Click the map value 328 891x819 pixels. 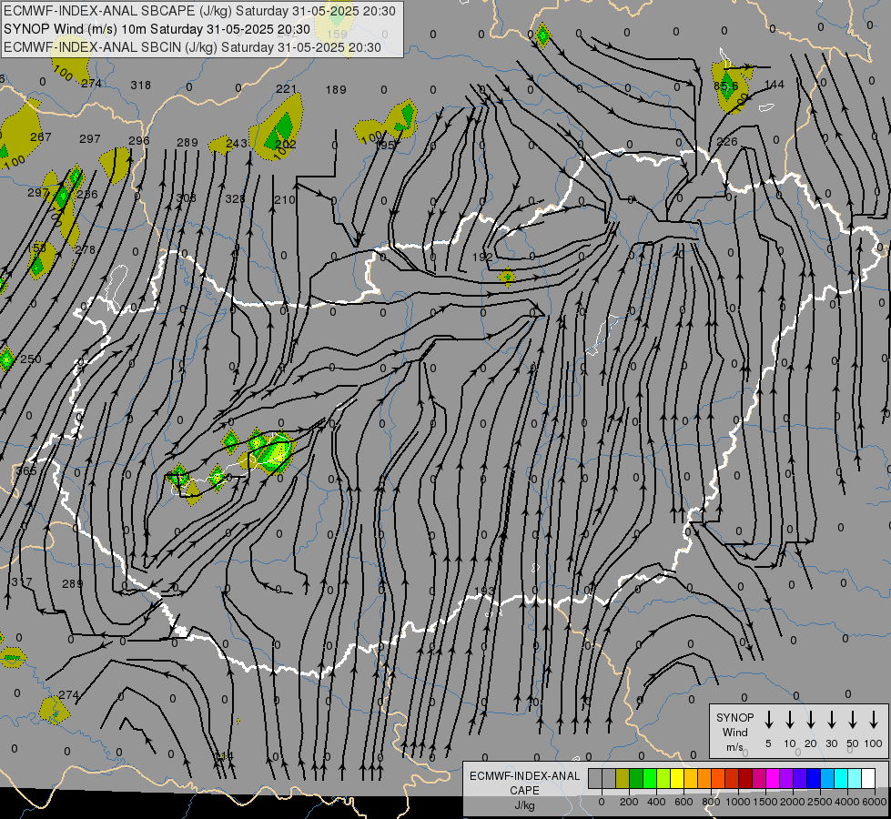click(x=235, y=199)
